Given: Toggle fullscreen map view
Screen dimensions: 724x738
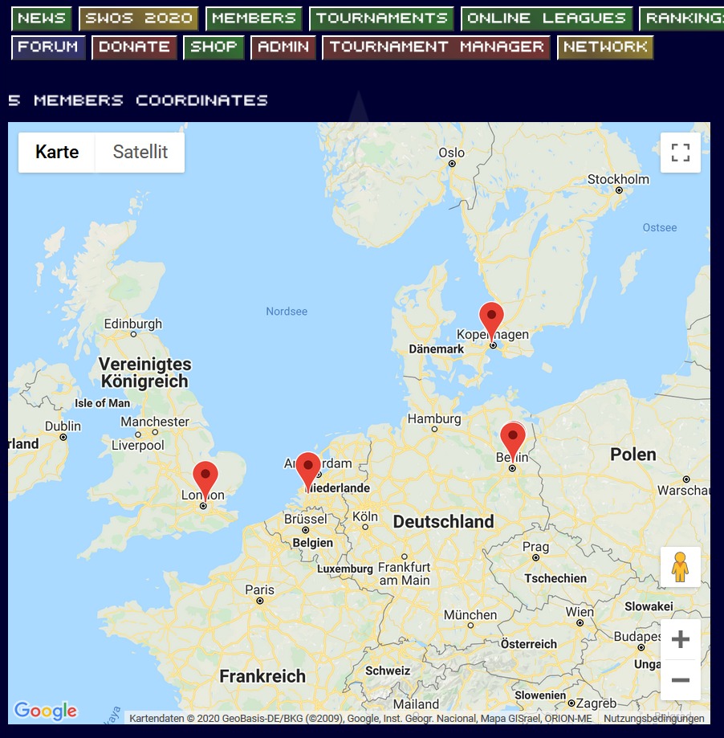Looking at the screenshot, I should 680,153.
